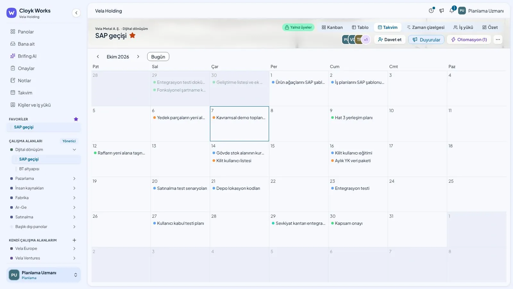Switch to the İş yükü view
This screenshot has width=513, height=289.
463,27
